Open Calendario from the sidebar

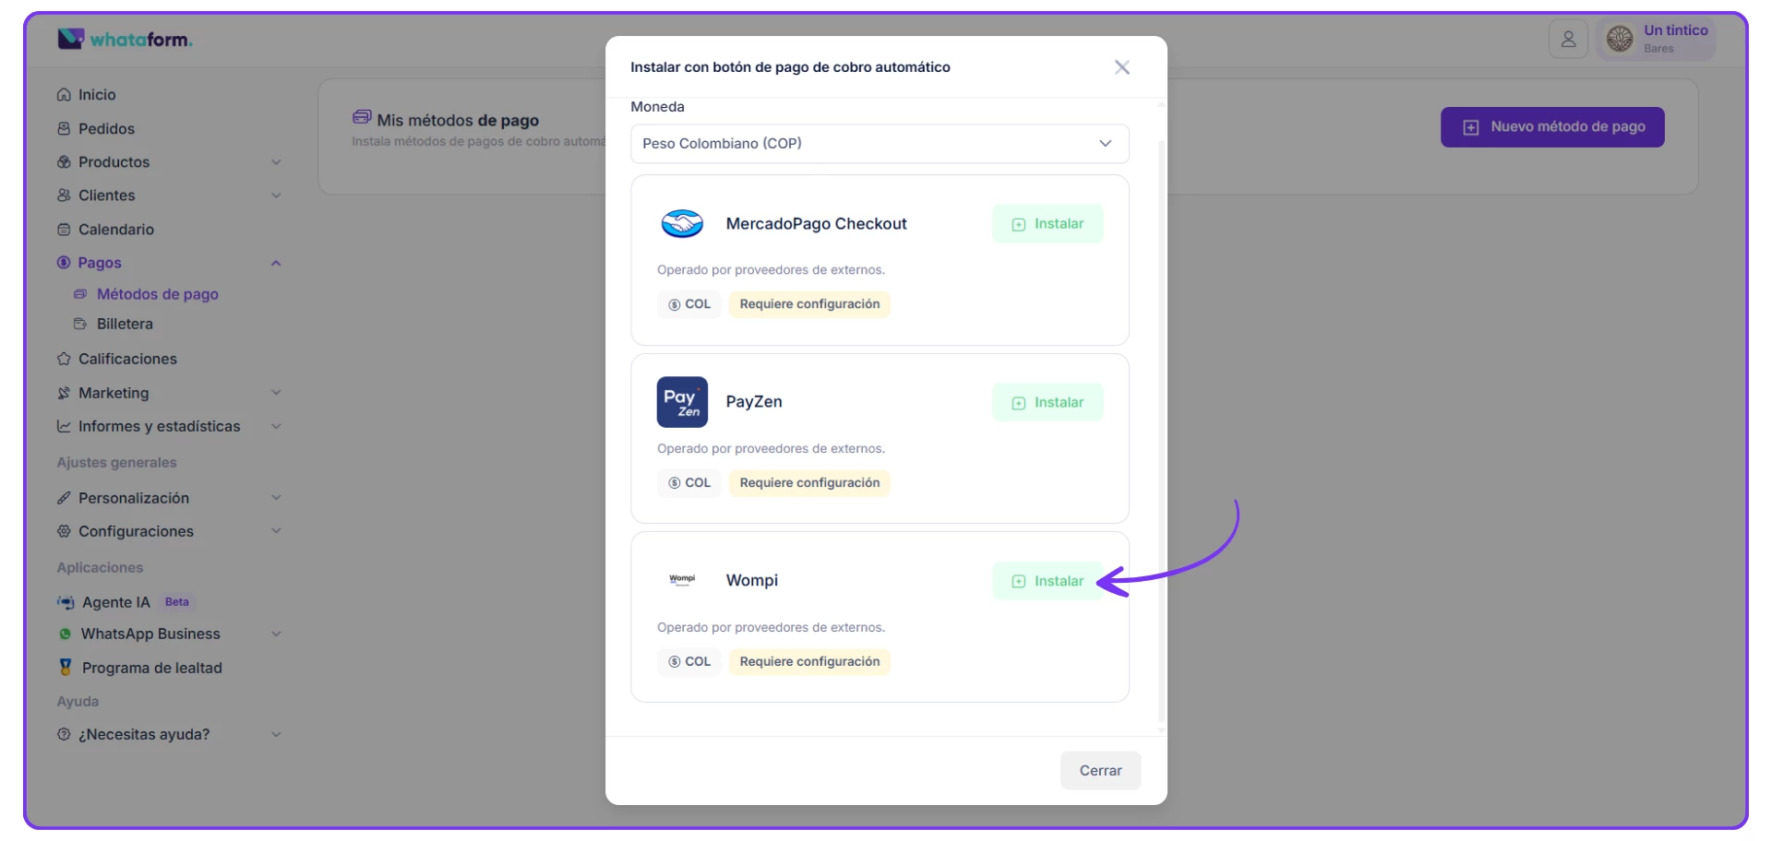coord(115,230)
